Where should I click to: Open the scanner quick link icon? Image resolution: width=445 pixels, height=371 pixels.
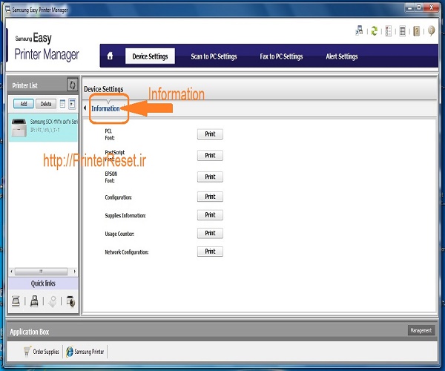[x=16, y=301]
